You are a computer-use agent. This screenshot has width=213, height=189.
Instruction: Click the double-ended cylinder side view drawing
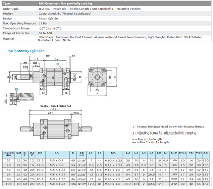point(56,129)
